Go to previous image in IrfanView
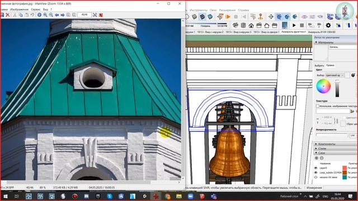 coord(56,15)
